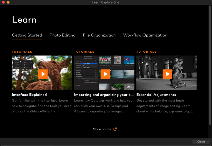Open the Interface Explained title
This screenshot has height=146, width=212.
[x=29, y=94]
